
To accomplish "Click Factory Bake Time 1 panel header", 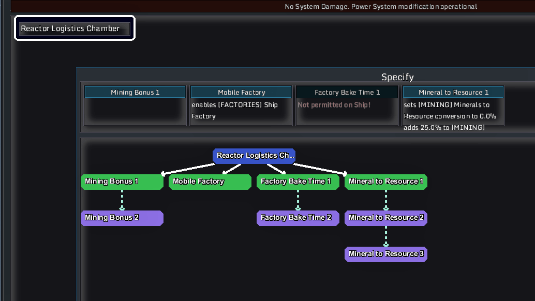I will pos(347,92).
